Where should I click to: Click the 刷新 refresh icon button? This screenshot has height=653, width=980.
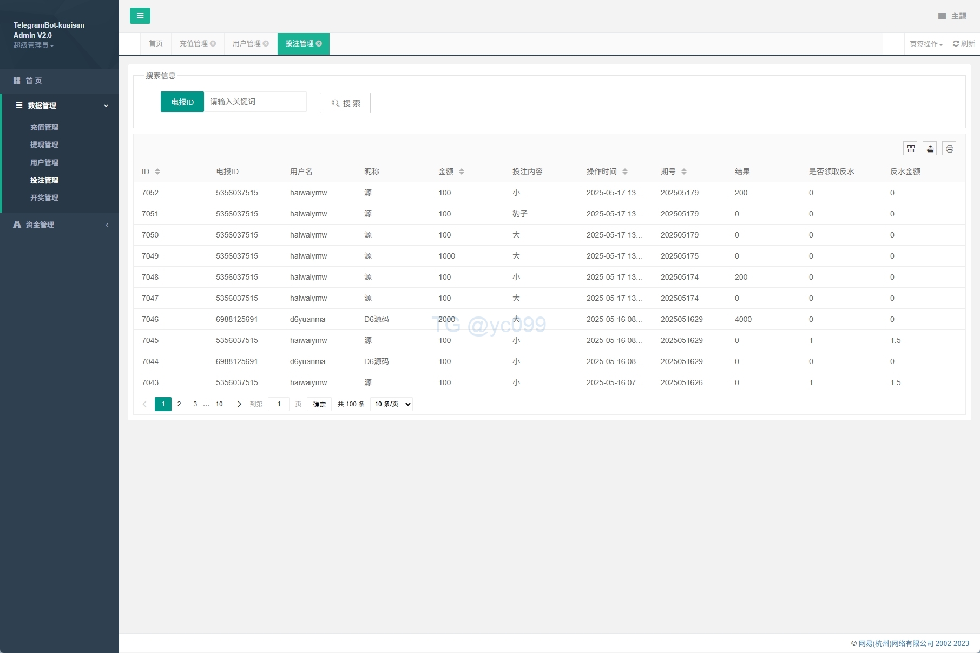coord(963,44)
